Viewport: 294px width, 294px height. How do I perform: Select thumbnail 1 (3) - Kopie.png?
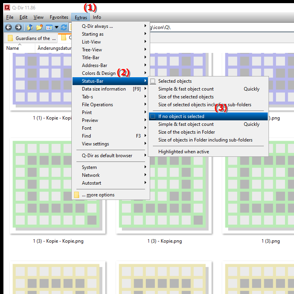coord(164,186)
